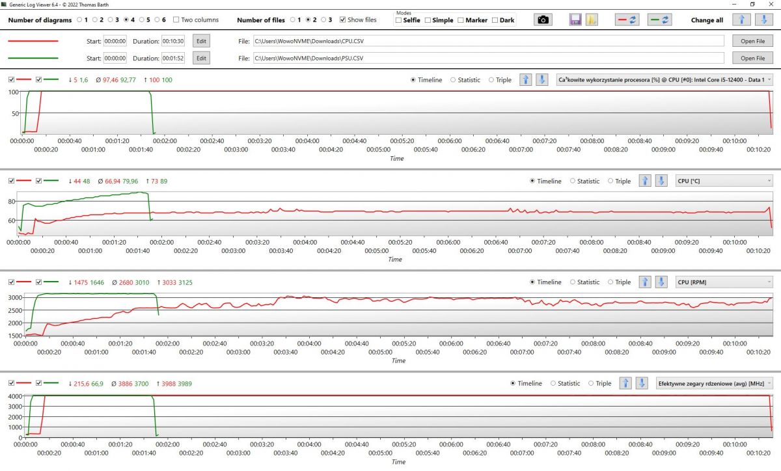
Task: Click the red line swap button
Action: (627, 20)
